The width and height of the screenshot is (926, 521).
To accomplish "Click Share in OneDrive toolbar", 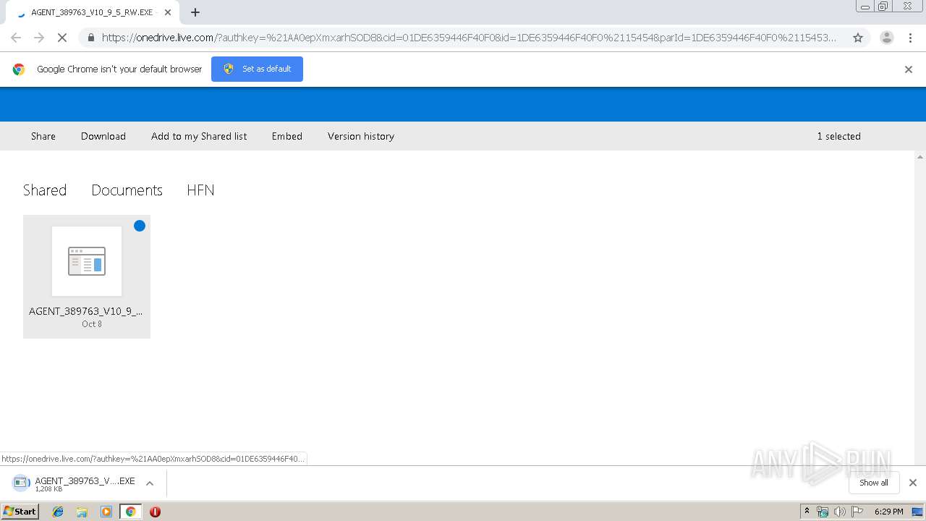I will (x=43, y=136).
